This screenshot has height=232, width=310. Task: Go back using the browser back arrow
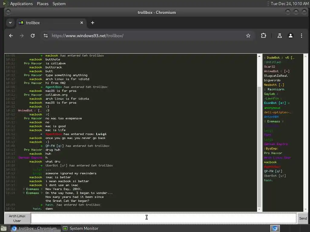[x=11, y=36]
